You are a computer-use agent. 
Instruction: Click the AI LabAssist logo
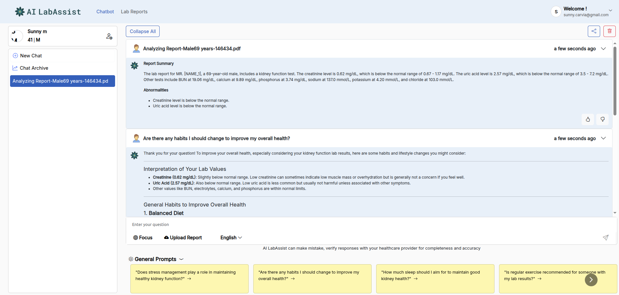[48, 12]
